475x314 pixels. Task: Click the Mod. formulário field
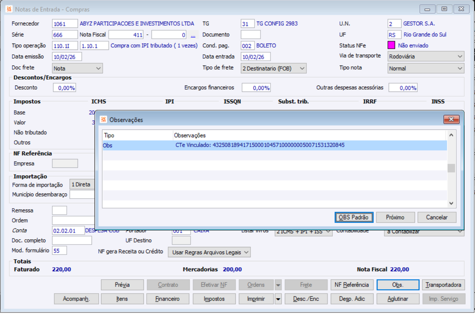click(x=60, y=250)
